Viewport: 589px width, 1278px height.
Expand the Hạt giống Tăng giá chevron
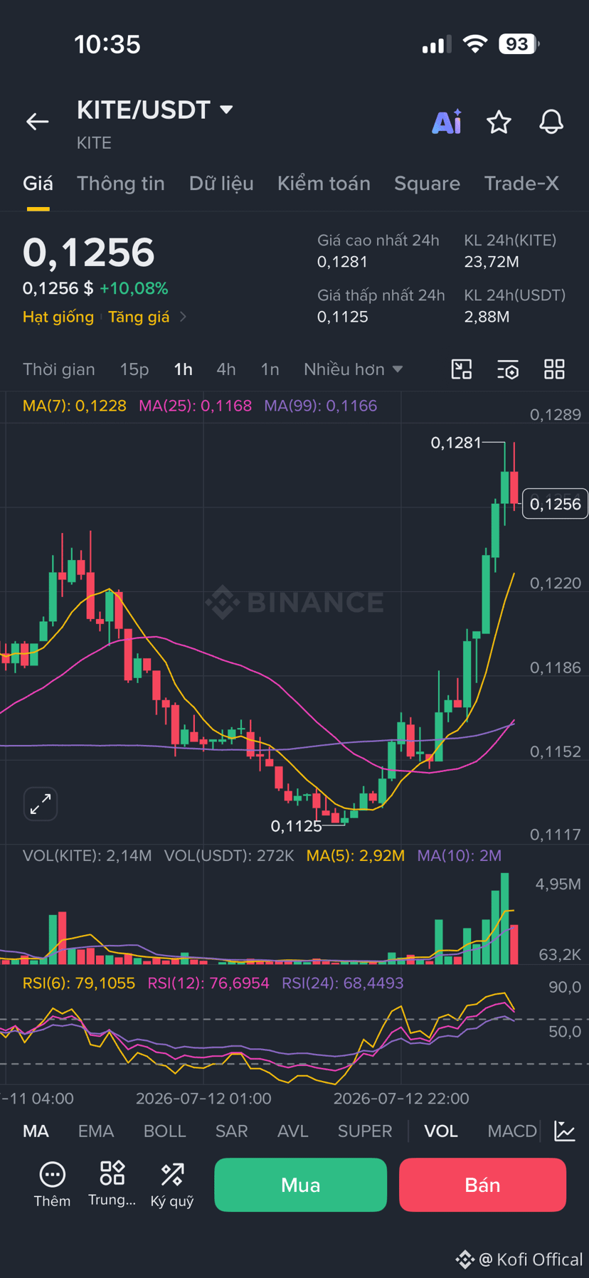click(184, 317)
